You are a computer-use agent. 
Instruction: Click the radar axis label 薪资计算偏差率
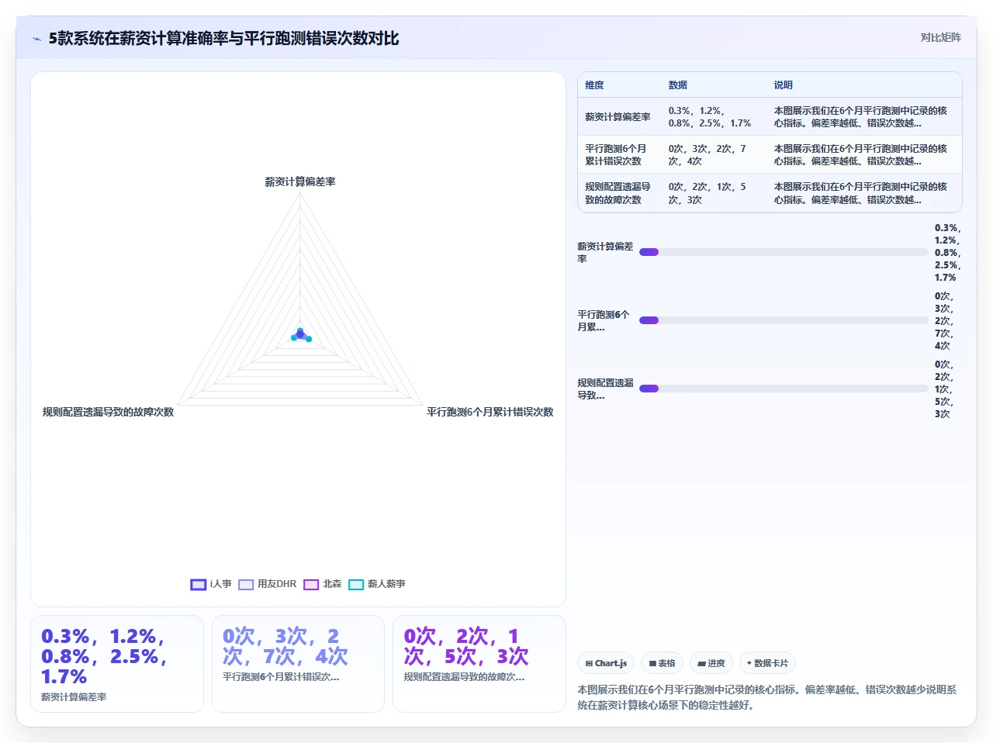click(x=300, y=182)
